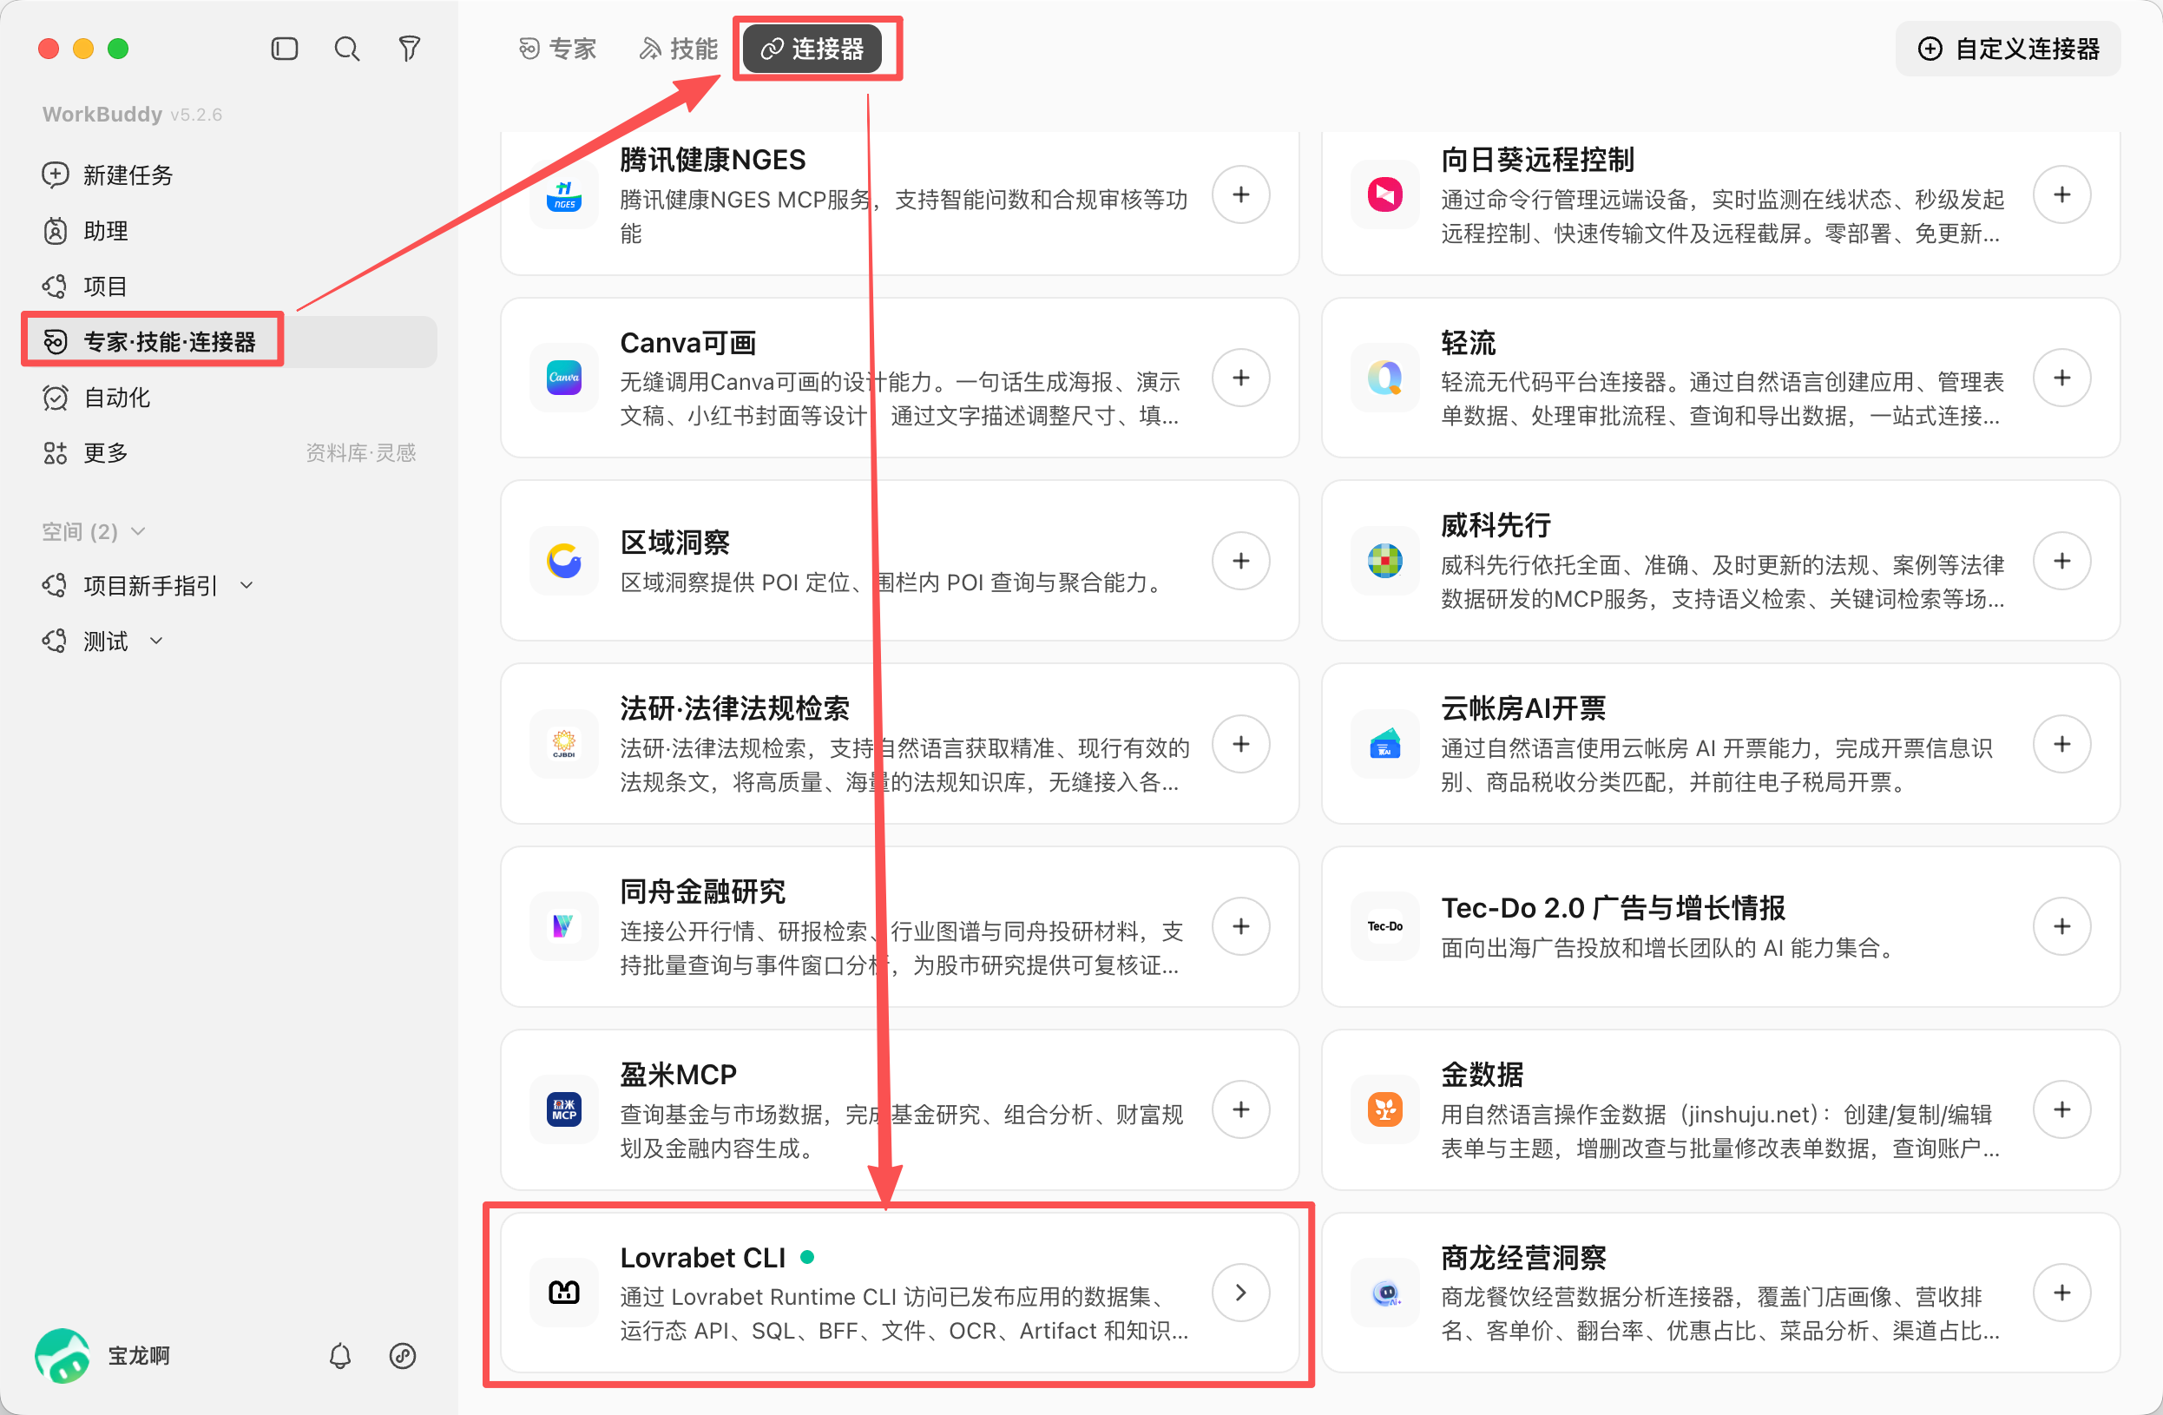2163x1415 pixels.
Task: Open the link icon beside the bell
Action: pyautogui.click(x=403, y=1355)
